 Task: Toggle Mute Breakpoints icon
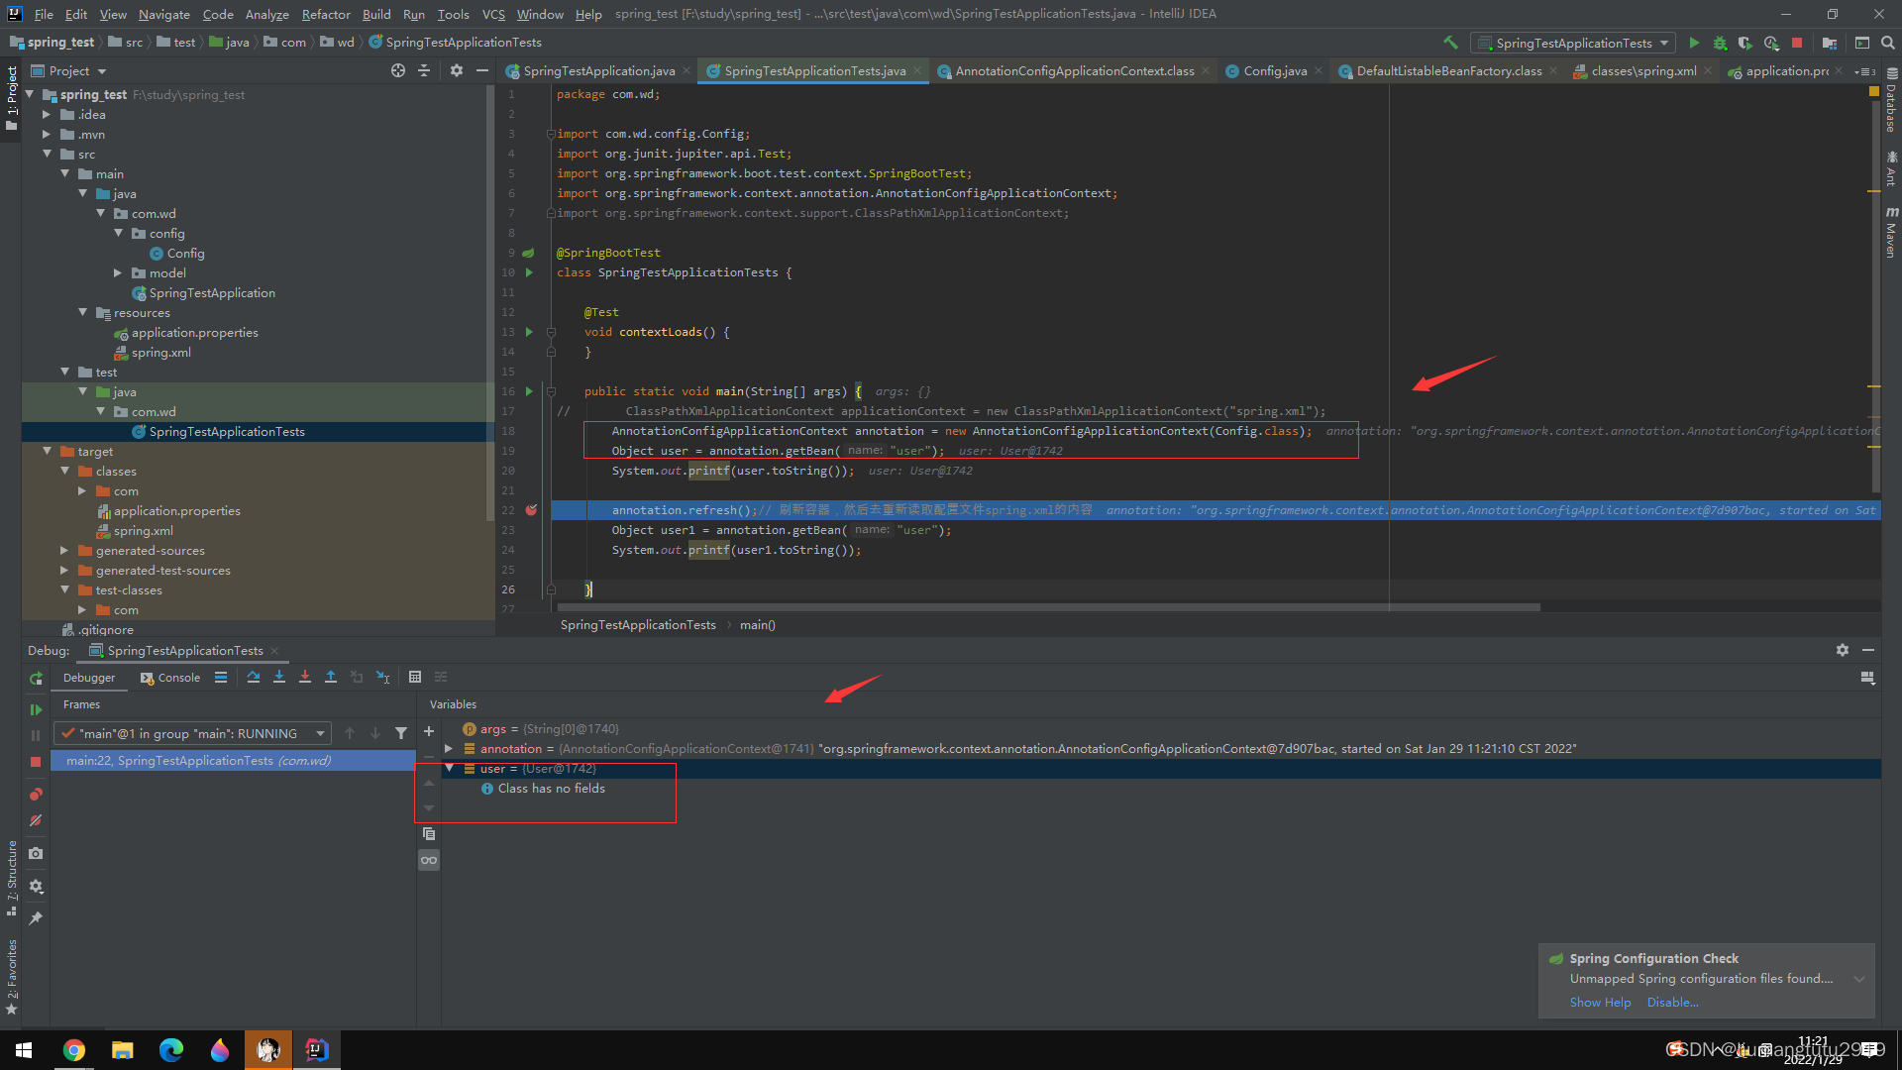tap(36, 820)
